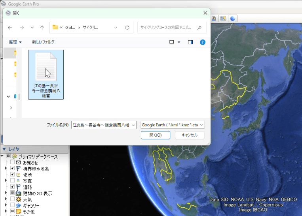This screenshot has width=302, height=216.
Task: Collapse the レイヤ panel header
Action: [4, 149]
